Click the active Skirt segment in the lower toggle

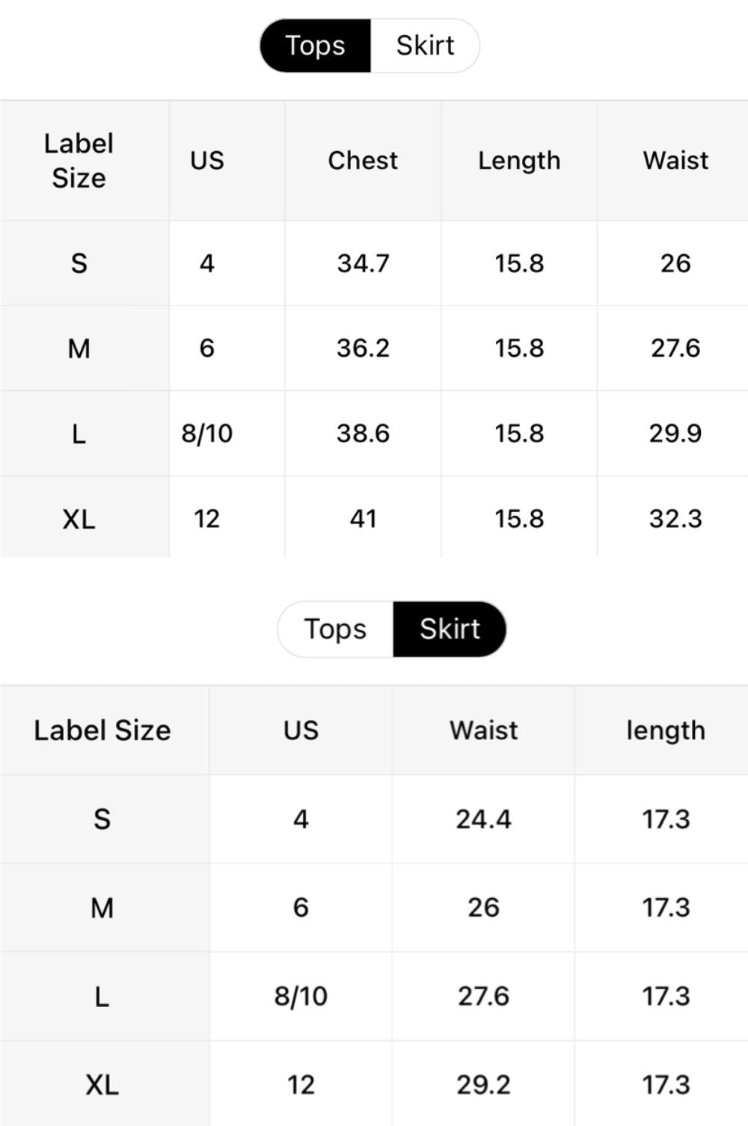[450, 629]
